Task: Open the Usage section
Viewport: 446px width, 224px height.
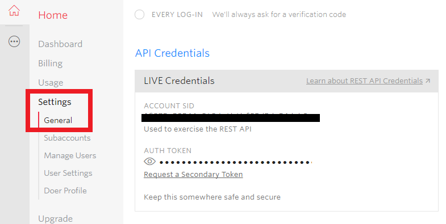Action: point(51,83)
